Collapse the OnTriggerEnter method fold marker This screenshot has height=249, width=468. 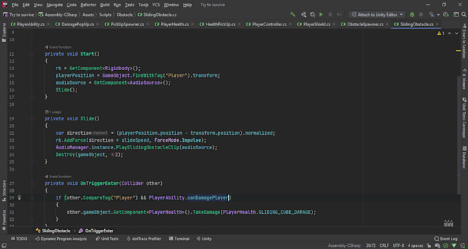[x=32, y=184]
